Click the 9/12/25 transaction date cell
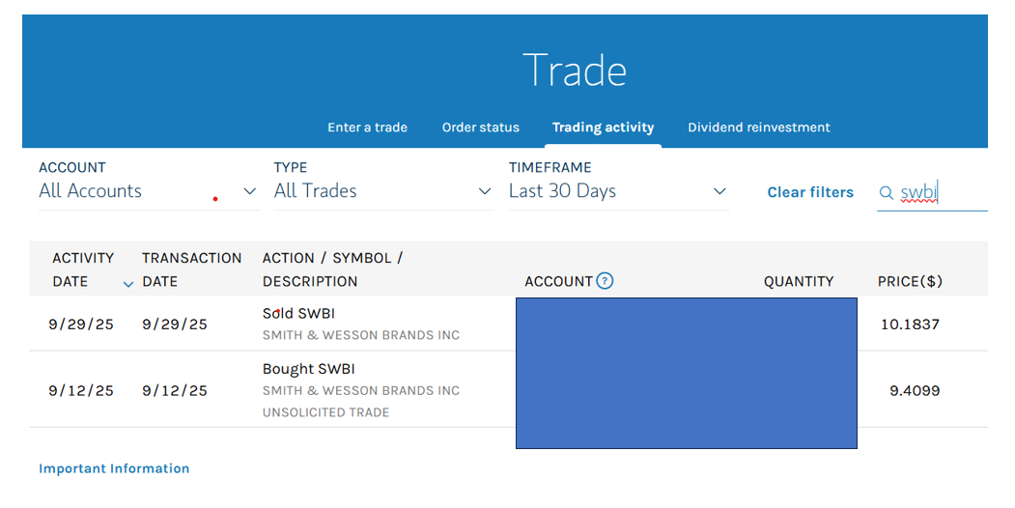This screenshot has width=1015, height=508. tap(175, 390)
